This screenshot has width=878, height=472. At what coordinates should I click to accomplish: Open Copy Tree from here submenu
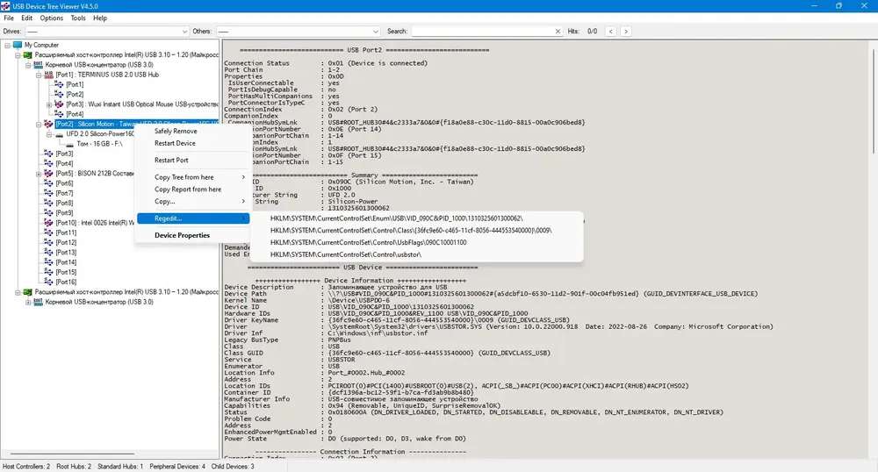point(192,177)
